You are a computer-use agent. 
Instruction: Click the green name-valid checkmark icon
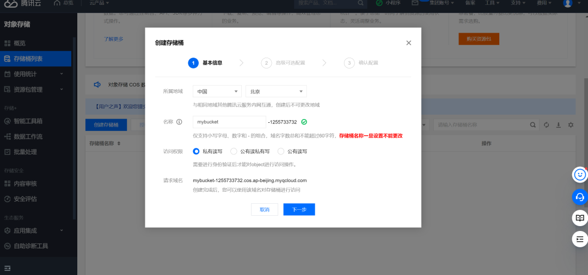[x=304, y=122]
